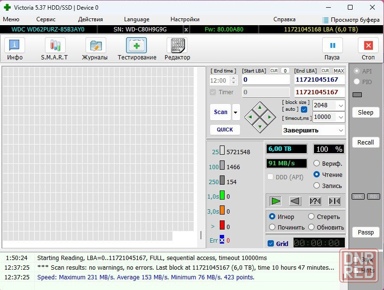Screen dimensions: 384x290
Task: Click the left arrow on navigation diamond
Action: click(x=250, y=117)
